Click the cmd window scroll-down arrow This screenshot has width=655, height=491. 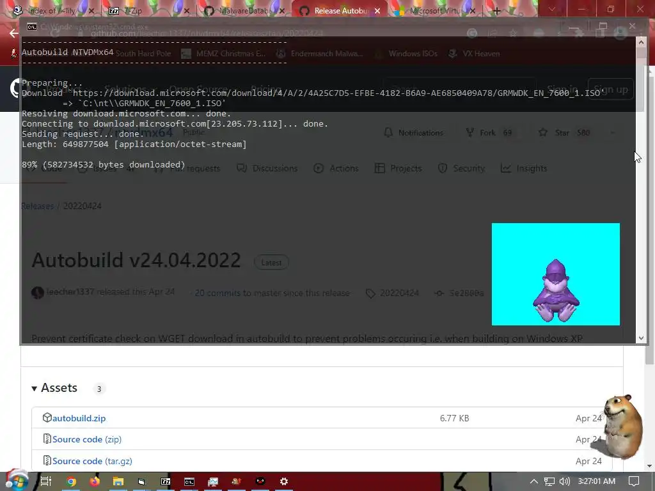click(x=641, y=338)
